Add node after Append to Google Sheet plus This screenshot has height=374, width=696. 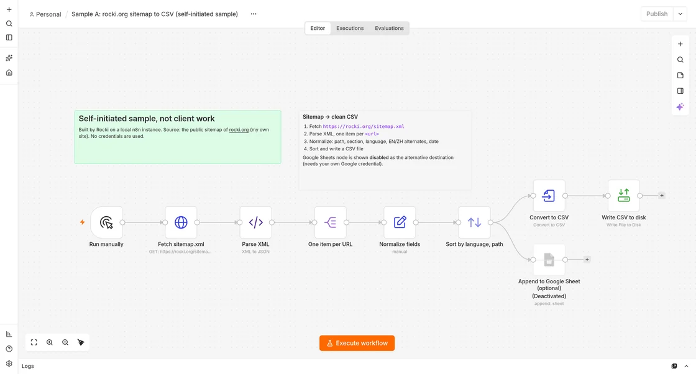point(587,260)
